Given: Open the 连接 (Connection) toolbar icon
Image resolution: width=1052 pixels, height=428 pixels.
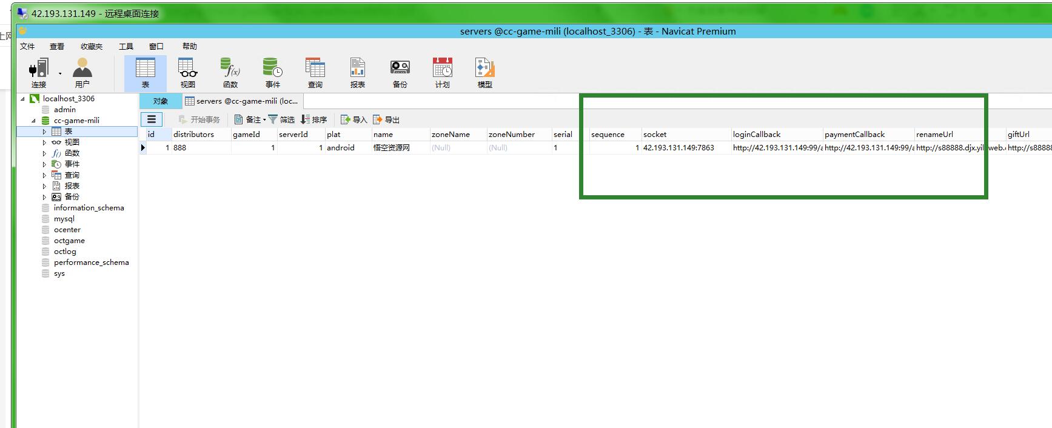Looking at the screenshot, I should click(39, 72).
